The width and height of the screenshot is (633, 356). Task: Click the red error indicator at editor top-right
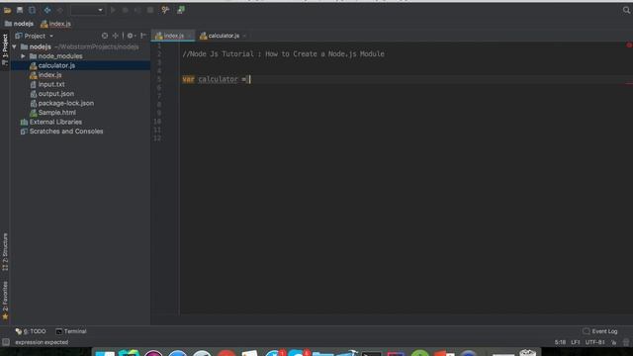(x=629, y=45)
